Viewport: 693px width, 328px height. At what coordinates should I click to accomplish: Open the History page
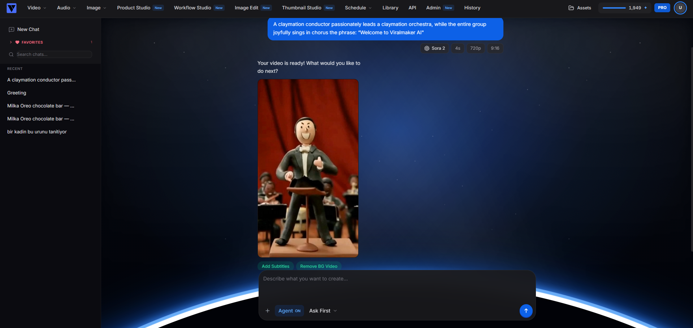472,8
